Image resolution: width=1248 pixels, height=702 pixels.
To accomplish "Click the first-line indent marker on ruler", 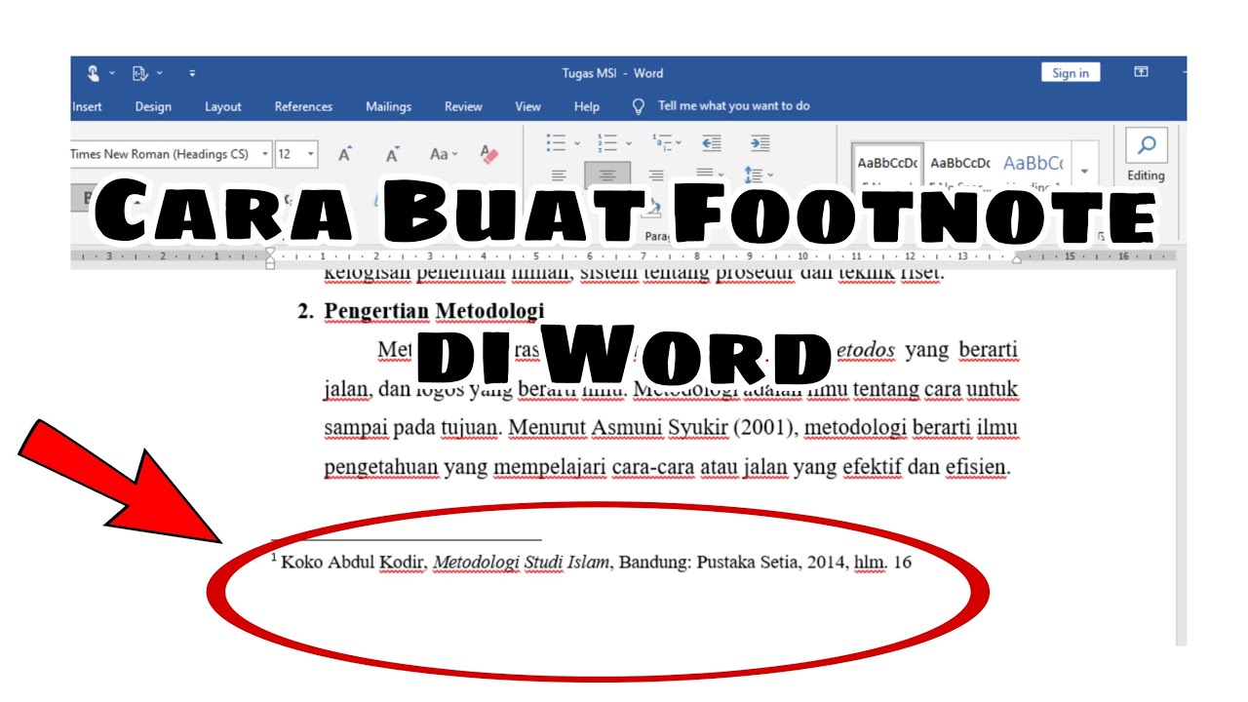I will point(271,253).
